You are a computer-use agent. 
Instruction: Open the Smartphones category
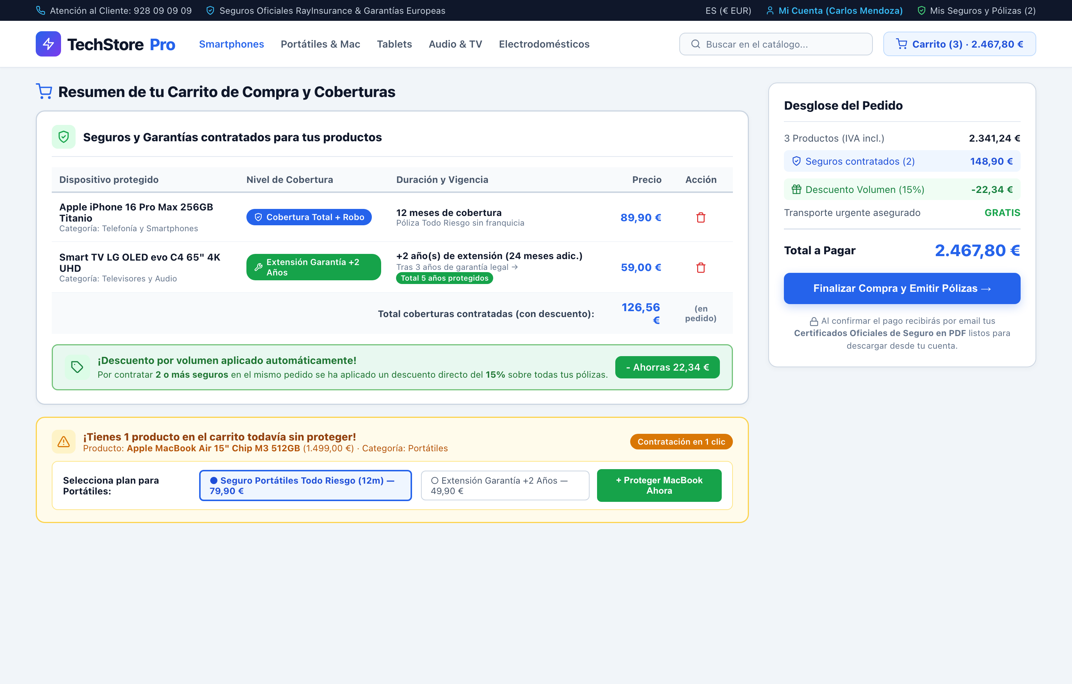point(232,44)
